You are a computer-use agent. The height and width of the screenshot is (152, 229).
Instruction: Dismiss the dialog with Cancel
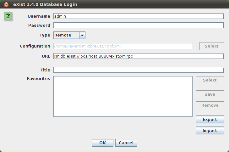tap(126, 143)
